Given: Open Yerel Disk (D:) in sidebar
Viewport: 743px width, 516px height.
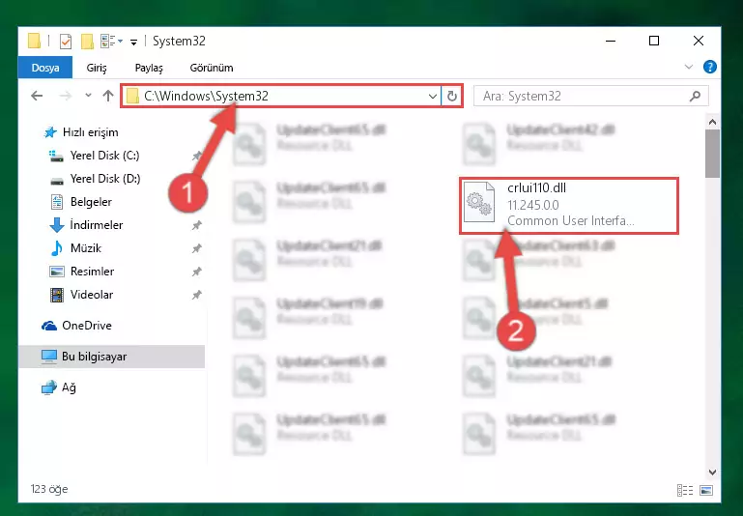Looking at the screenshot, I should click(95, 179).
